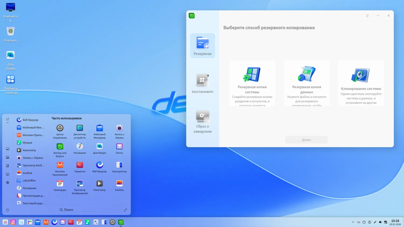Select the Клонирование системы option
The height and width of the screenshot is (227, 404).
pyautogui.click(x=361, y=83)
